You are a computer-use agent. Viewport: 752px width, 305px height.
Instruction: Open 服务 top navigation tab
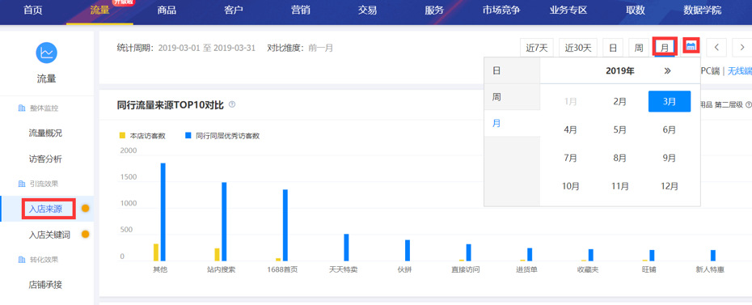[x=434, y=10]
